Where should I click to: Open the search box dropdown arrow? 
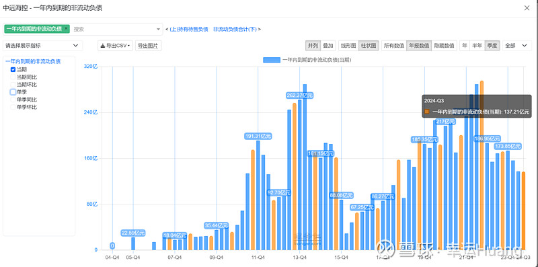pos(158,29)
